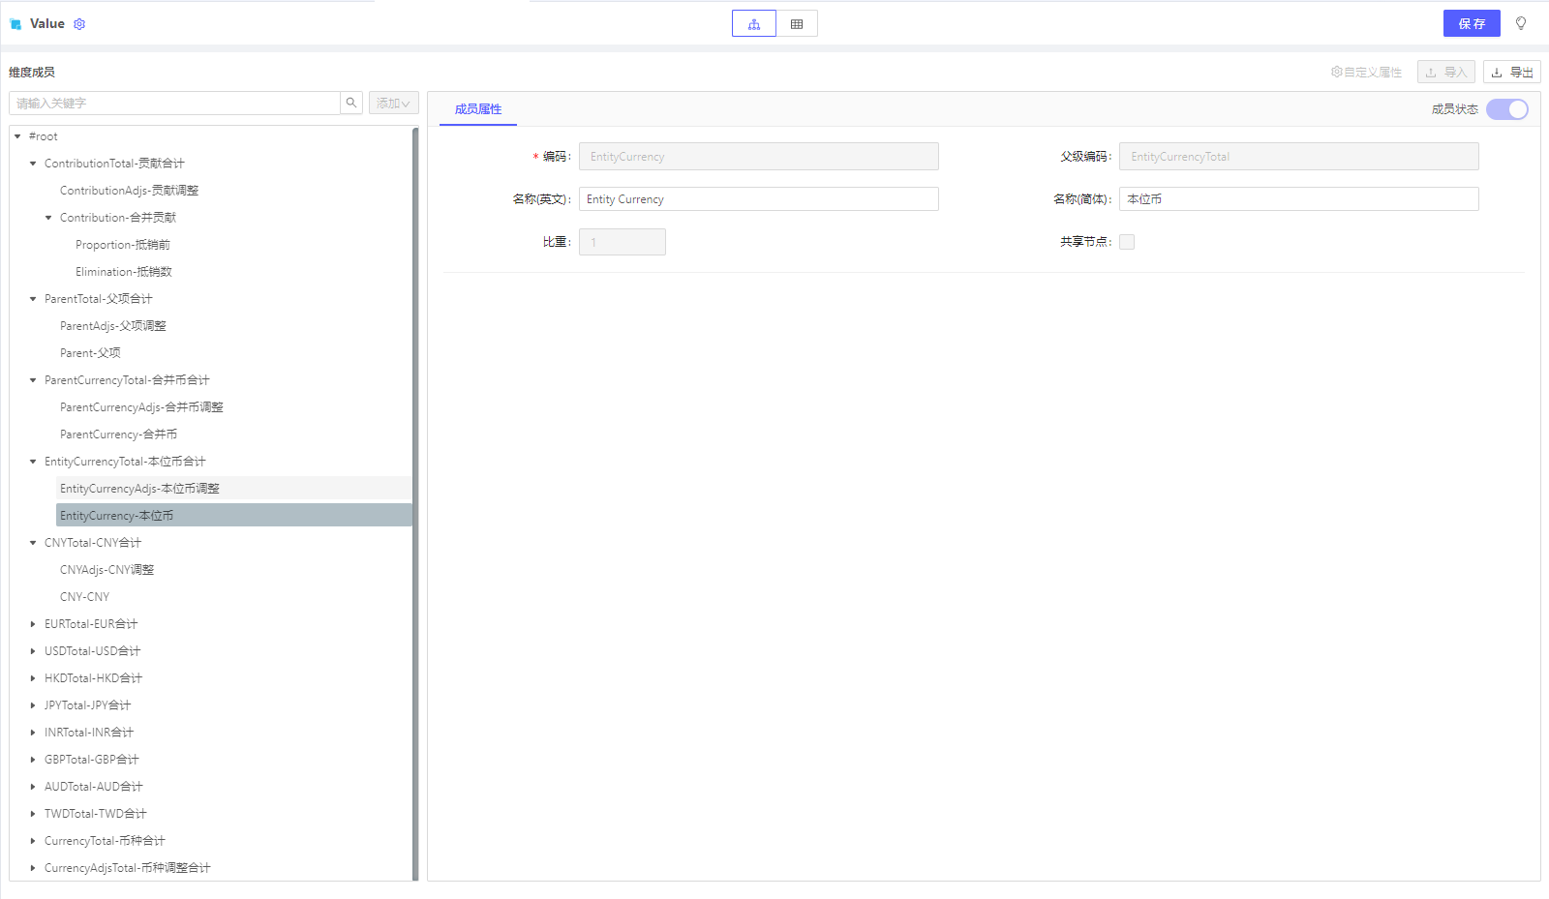Viewport: 1549px width, 899px height.
Task: Click the settings gear next to Value
Action: [79, 24]
